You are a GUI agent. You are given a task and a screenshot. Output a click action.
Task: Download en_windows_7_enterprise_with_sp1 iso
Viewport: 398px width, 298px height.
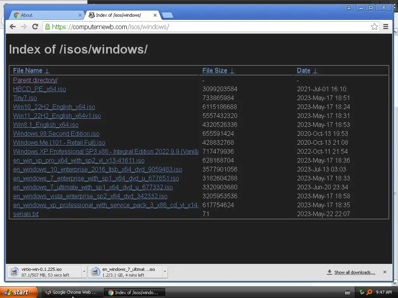coord(96,178)
